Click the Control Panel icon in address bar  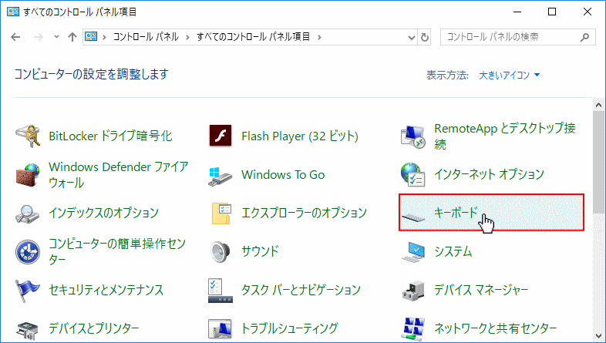click(91, 37)
